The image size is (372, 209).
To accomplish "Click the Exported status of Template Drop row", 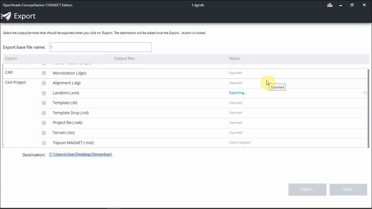I will point(235,113).
